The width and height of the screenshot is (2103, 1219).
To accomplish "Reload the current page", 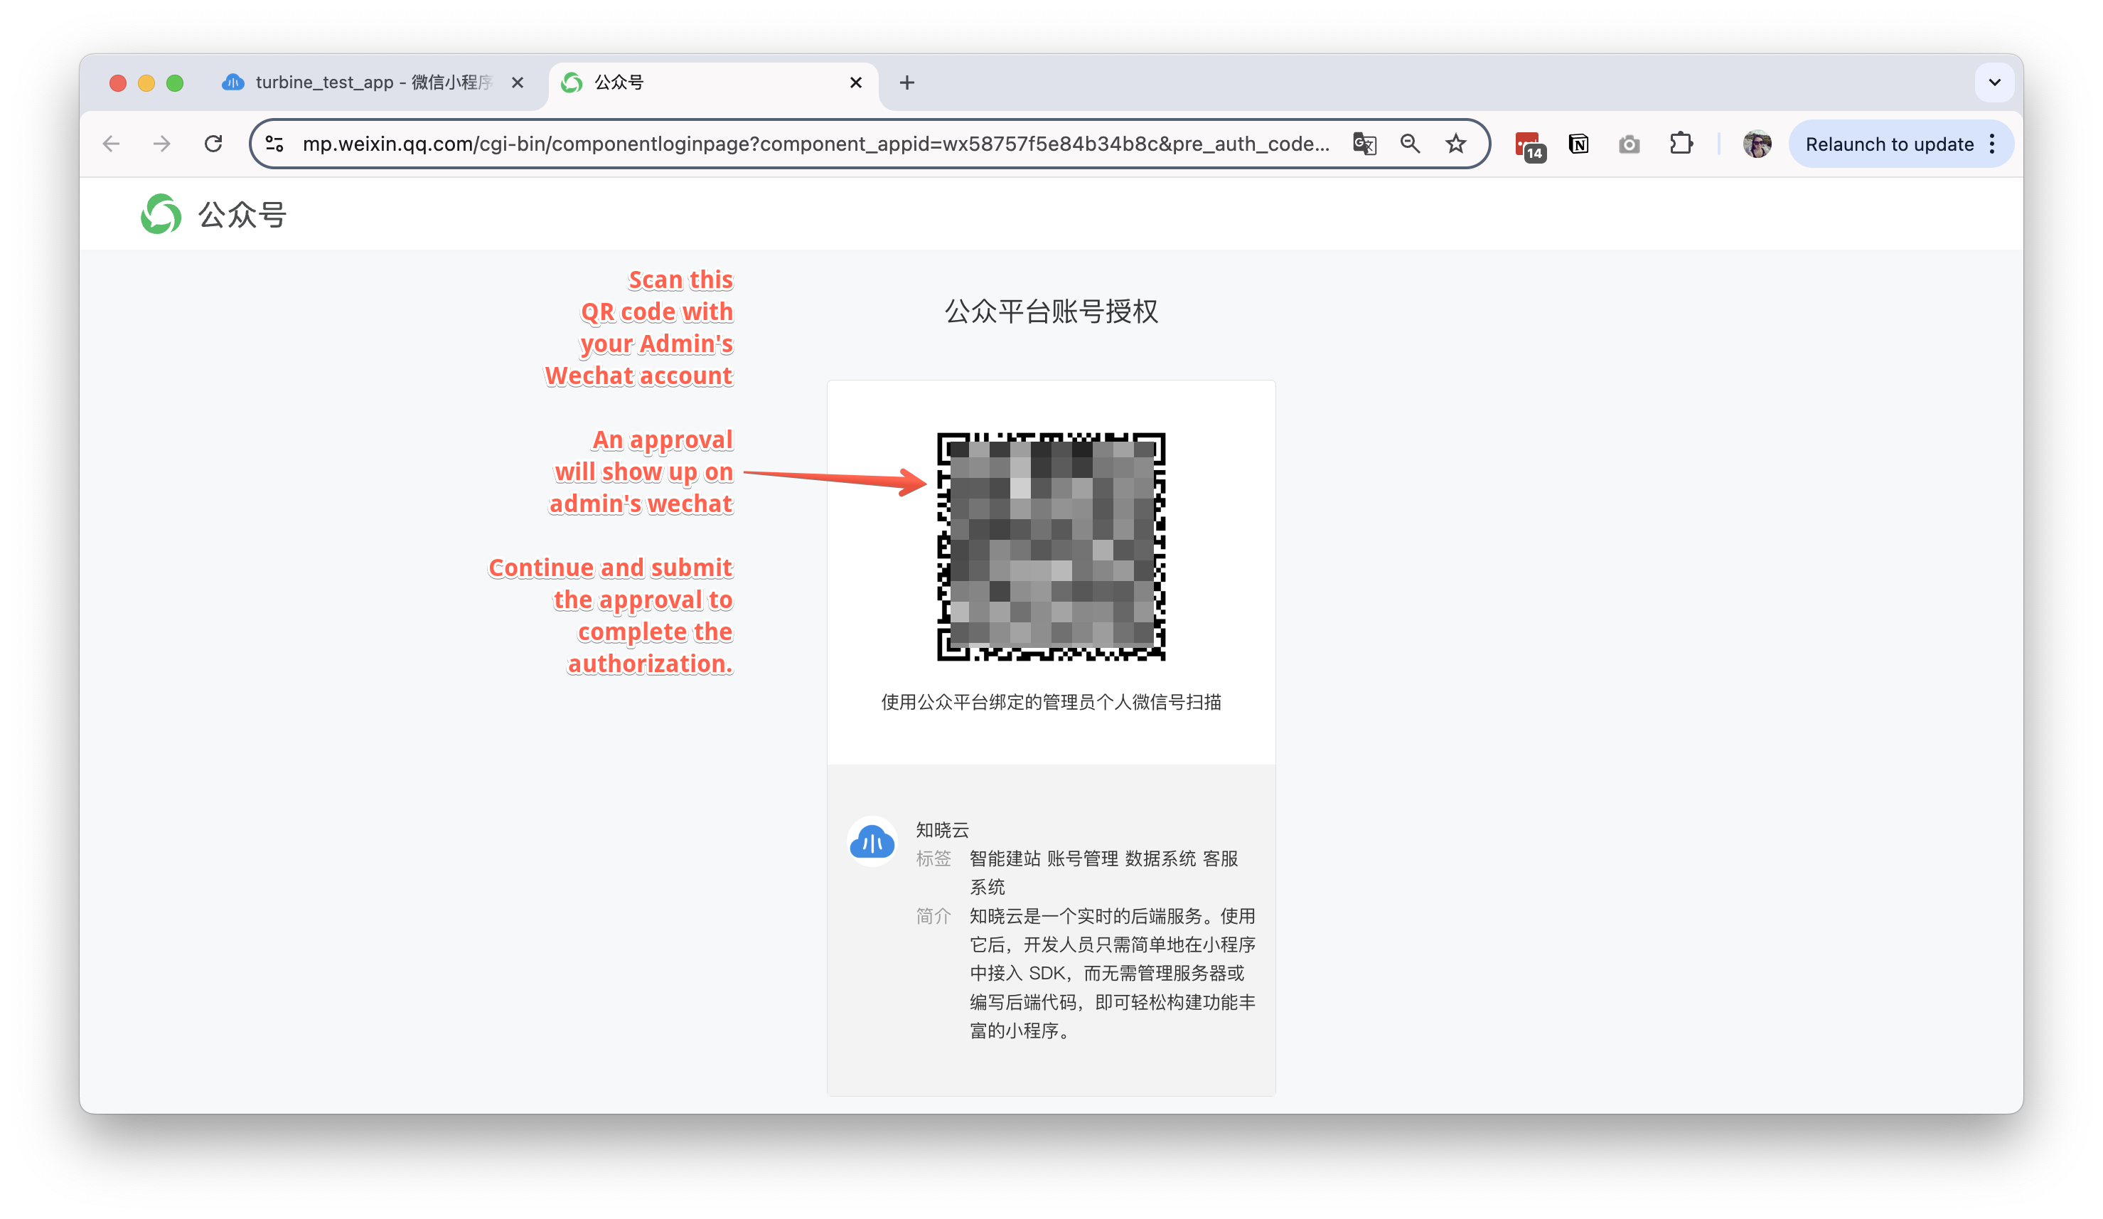I will coord(213,144).
